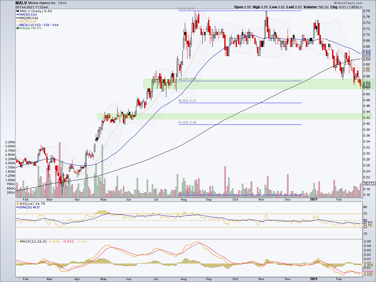Click the 793173 volume tag on right axis
This screenshot has height=282, width=376.
tap(368, 184)
